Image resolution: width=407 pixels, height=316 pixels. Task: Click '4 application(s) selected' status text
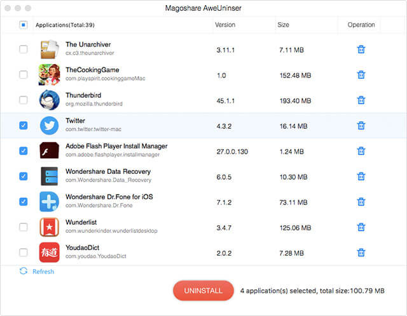279,291
